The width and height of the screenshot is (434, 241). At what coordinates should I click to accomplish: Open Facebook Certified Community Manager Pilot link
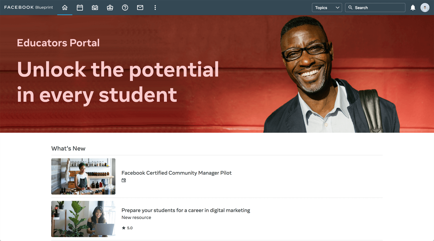[x=176, y=173]
